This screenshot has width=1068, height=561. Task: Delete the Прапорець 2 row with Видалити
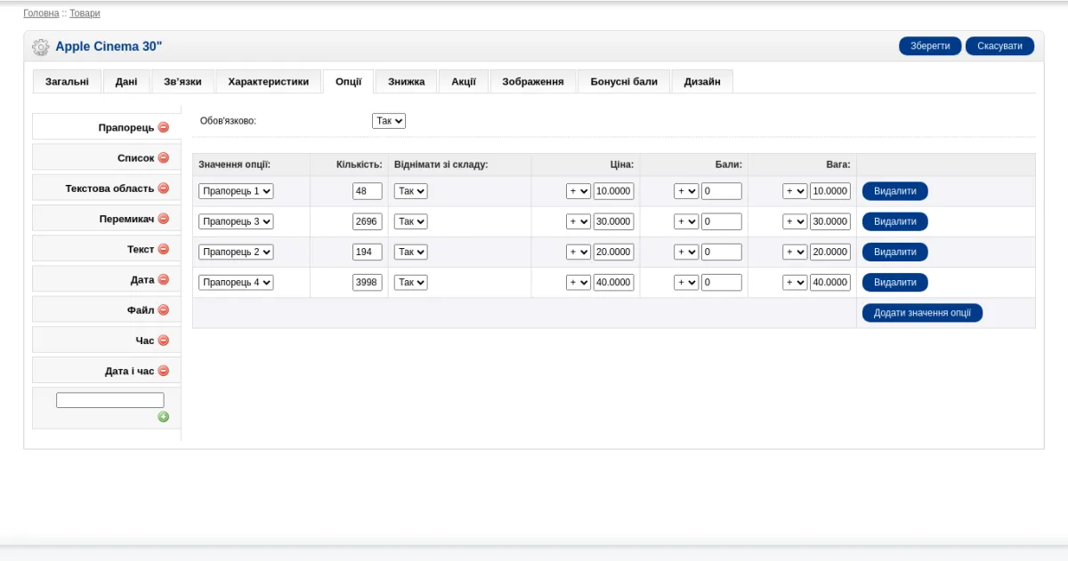(894, 252)
